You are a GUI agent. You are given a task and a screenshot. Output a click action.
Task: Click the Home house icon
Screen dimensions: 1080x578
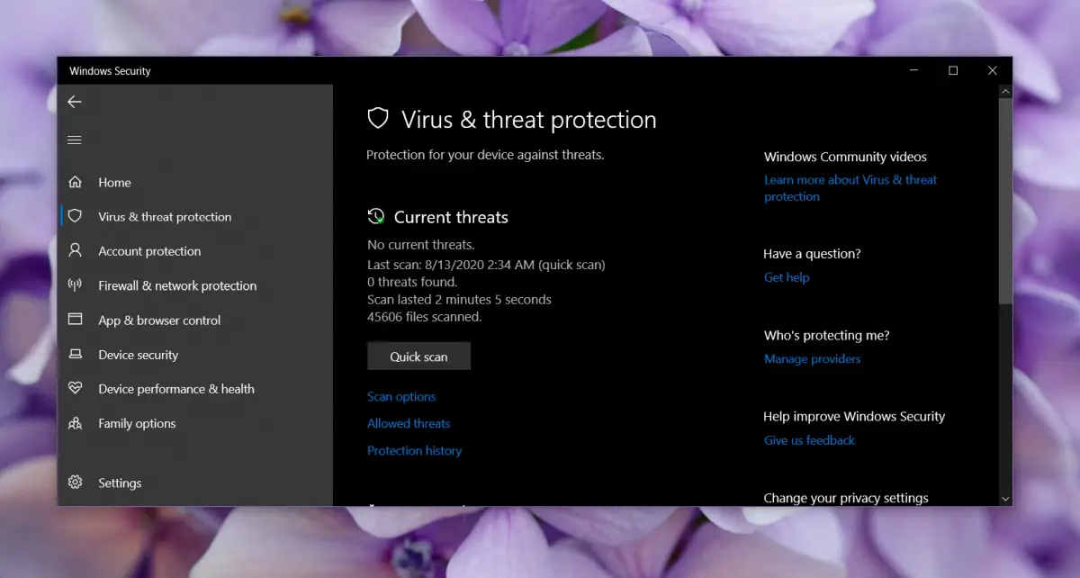[76, 182]
